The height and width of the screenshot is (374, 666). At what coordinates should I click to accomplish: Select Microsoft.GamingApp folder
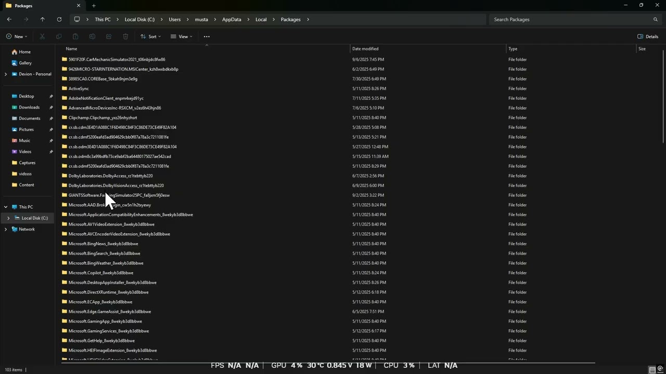(x=105, y=321)
